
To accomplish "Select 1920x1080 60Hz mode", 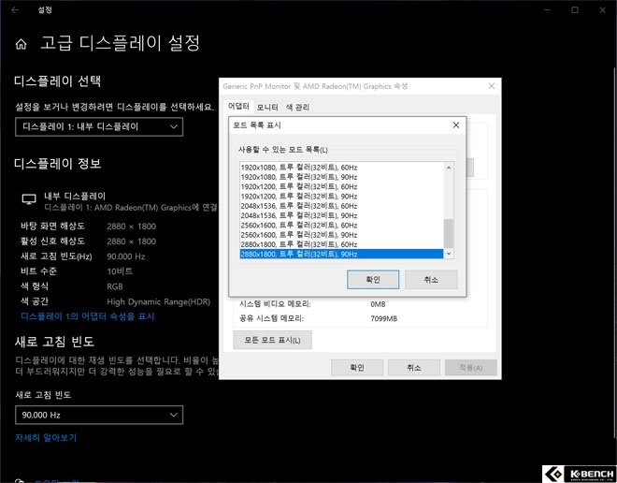I will tap(341, 168).
